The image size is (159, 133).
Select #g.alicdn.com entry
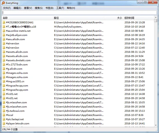pos(14,69)
